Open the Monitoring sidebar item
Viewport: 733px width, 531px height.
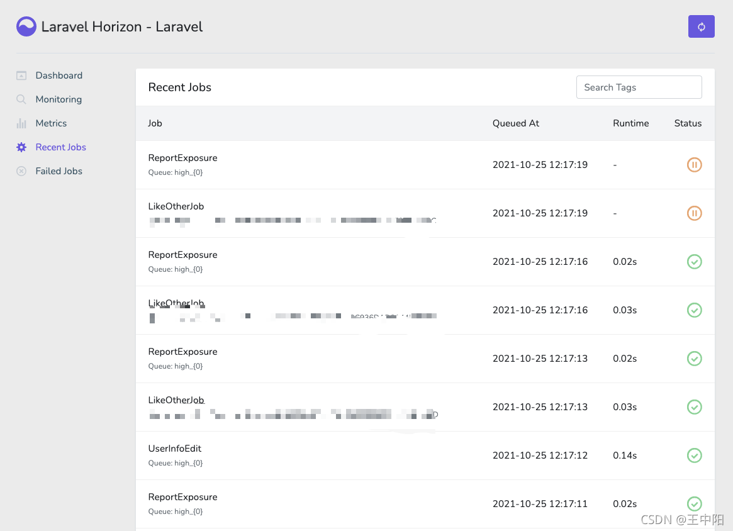point(59,99)
